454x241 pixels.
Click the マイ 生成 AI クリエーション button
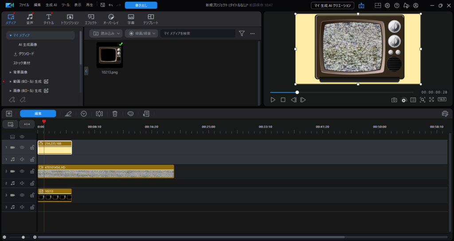(x=333, y=5)
